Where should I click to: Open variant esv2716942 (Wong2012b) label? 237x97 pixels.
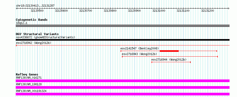(x=34, y=43)
